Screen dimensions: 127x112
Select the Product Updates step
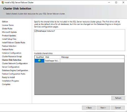[9, 35]
